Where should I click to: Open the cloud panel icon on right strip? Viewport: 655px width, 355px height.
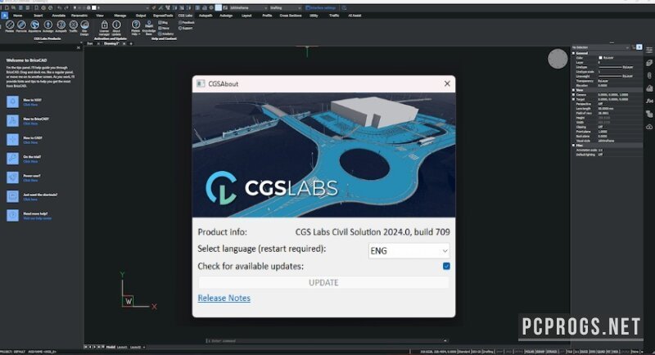[649, 127]
